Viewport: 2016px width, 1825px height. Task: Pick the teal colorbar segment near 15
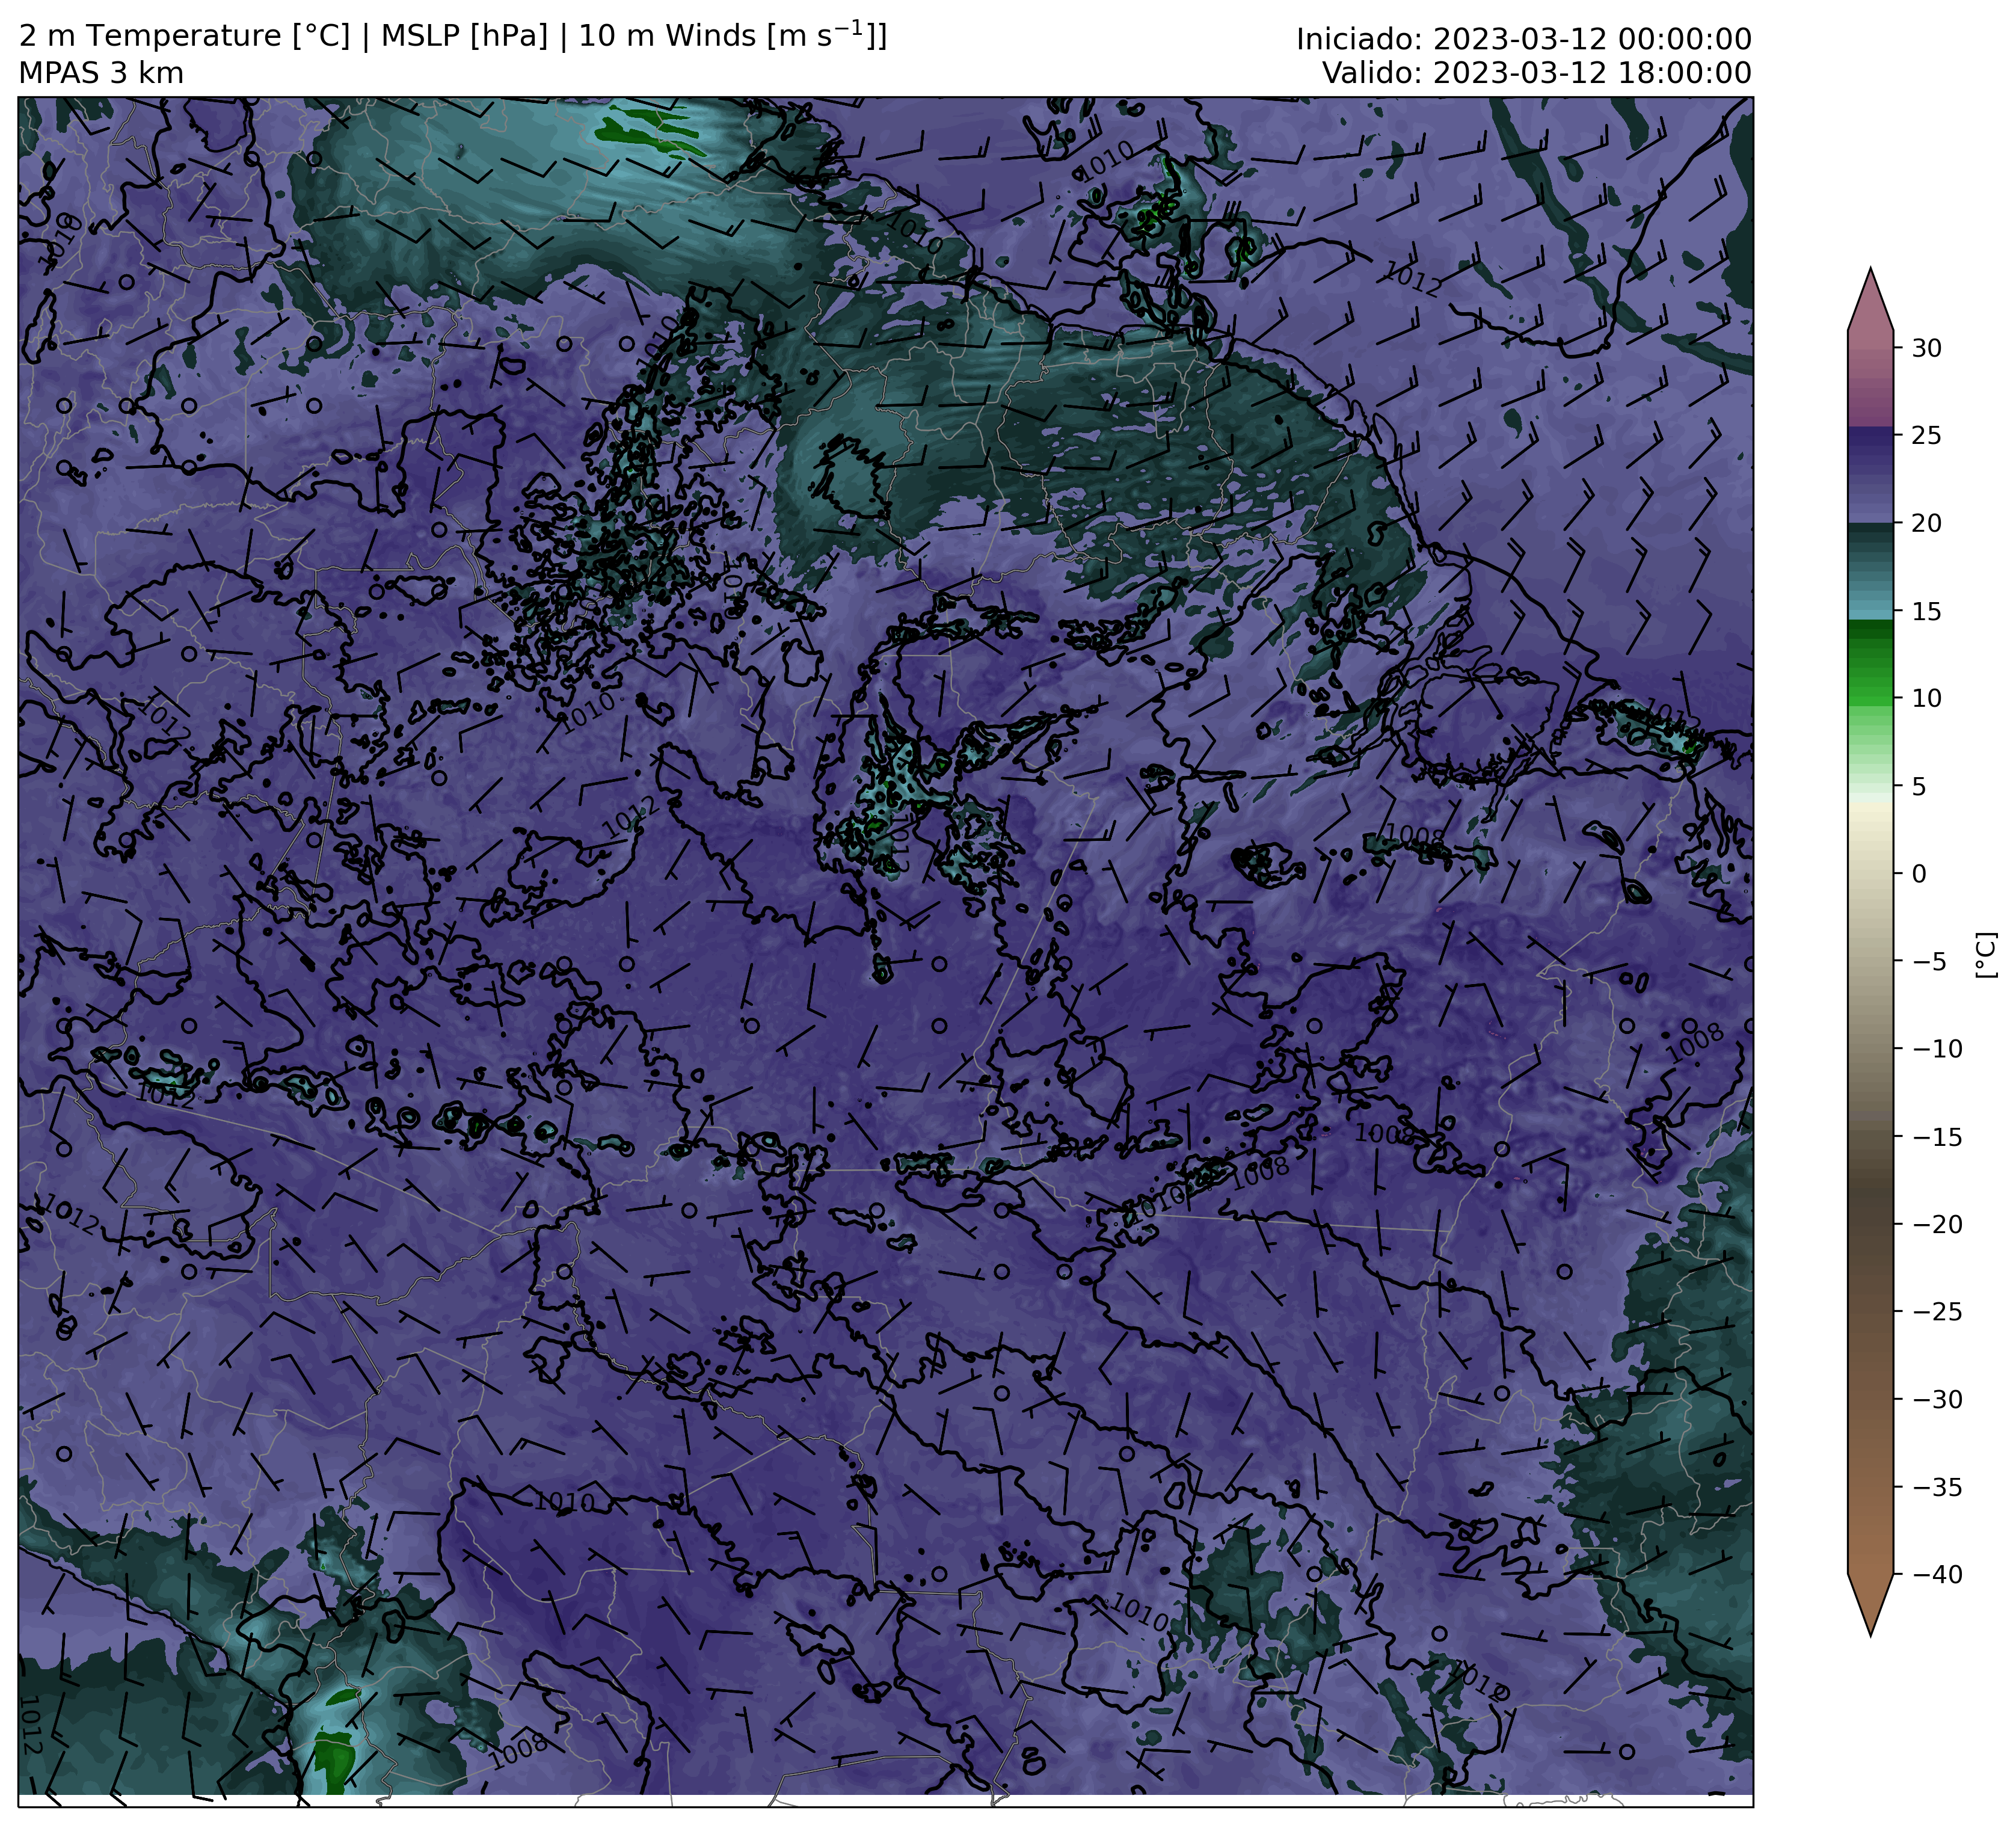[x=1871, y=606]
